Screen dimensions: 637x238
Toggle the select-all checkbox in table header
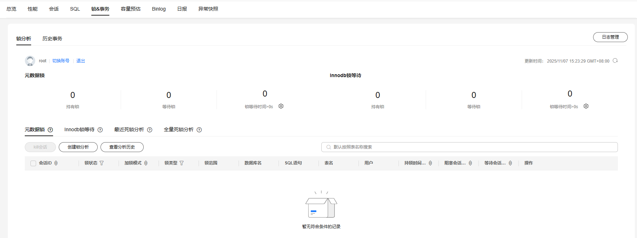coord(33,163)
